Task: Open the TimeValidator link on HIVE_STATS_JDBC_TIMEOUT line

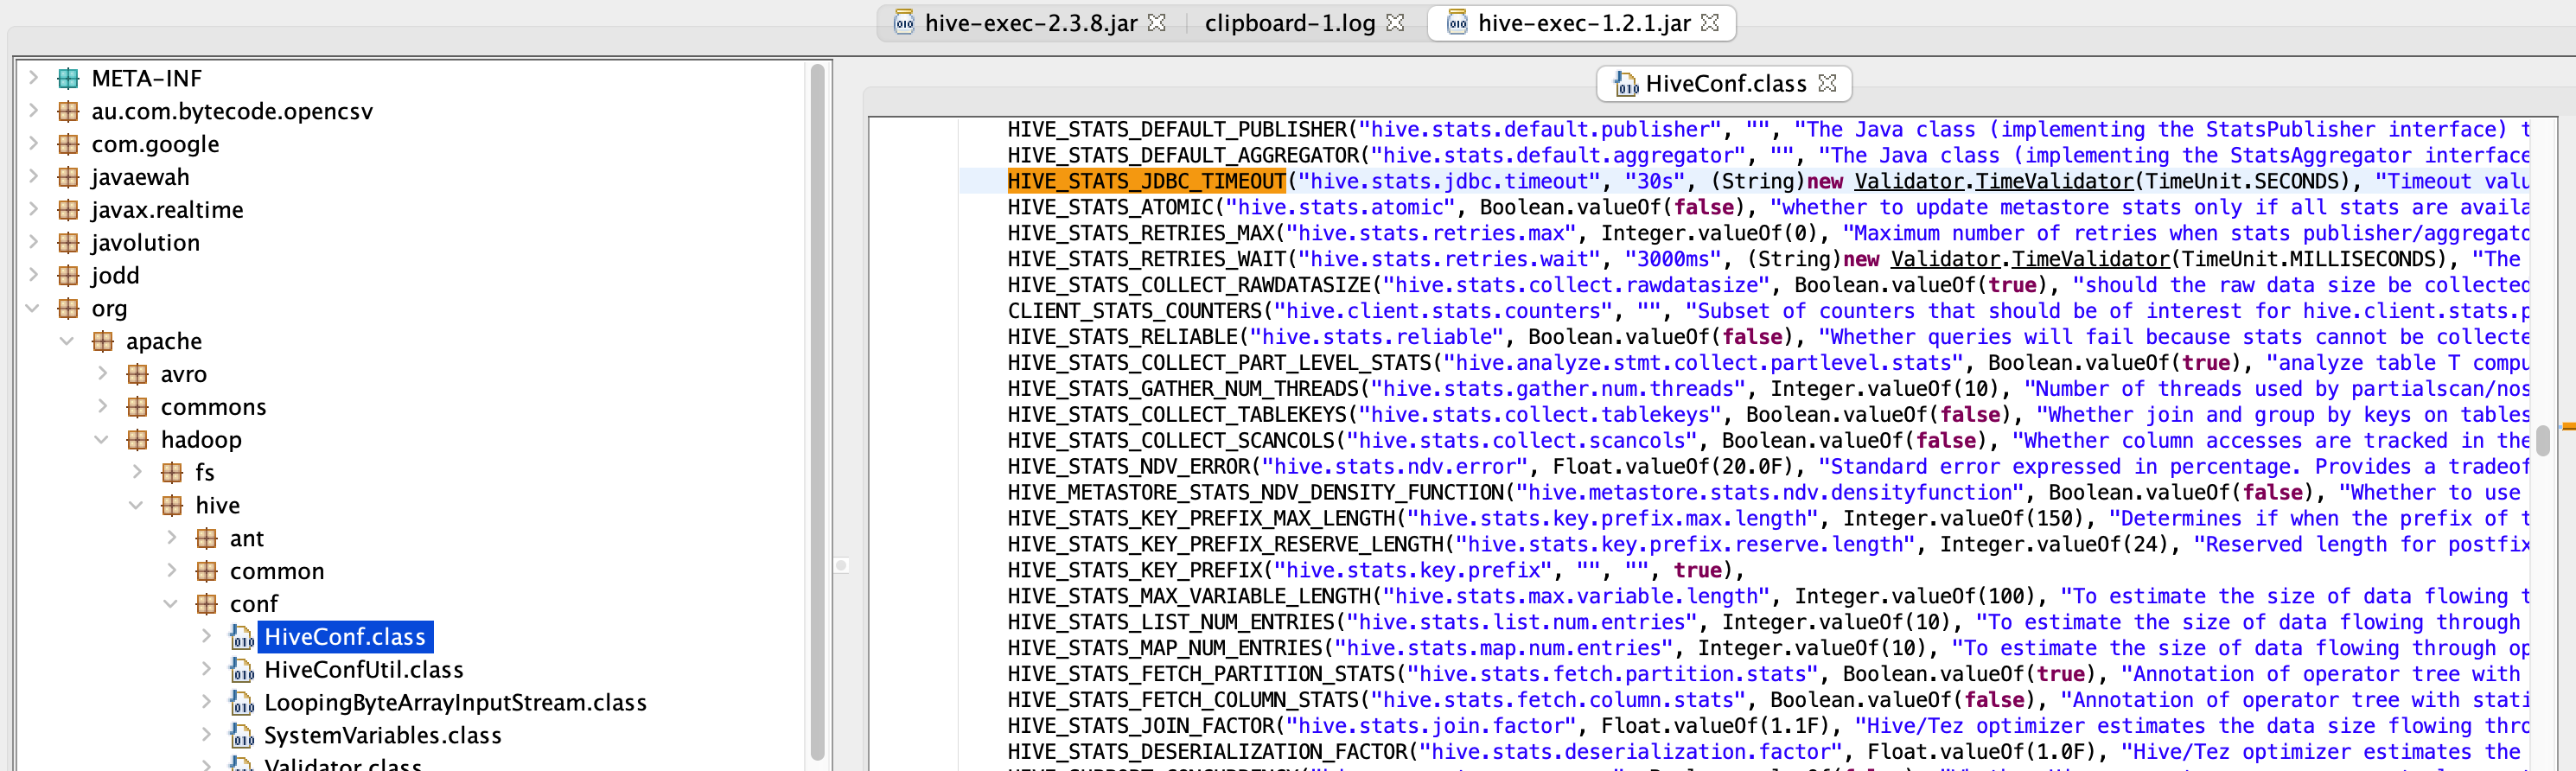Action: pyautogui.click(x=2054, y=182)
